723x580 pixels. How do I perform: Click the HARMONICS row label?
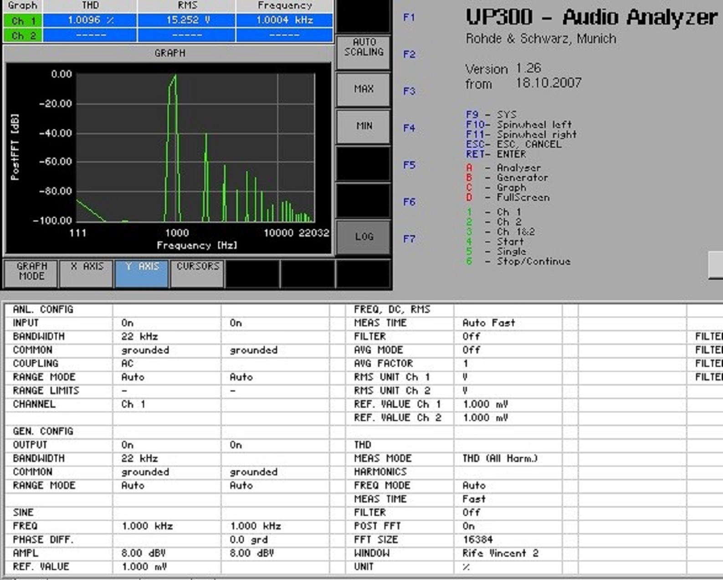click(x=380, y=472)
